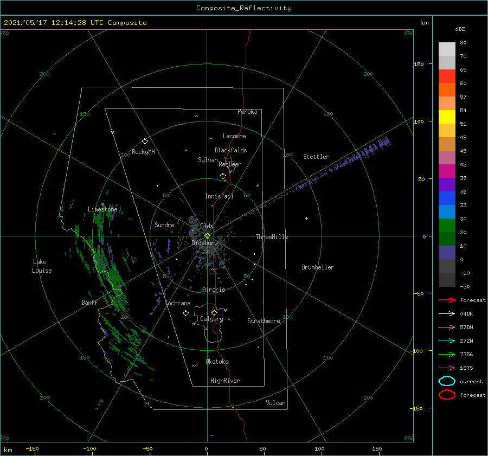Click the Sundre city label
488x456 pixels.
pyautogui.click(x=164, y=224)
